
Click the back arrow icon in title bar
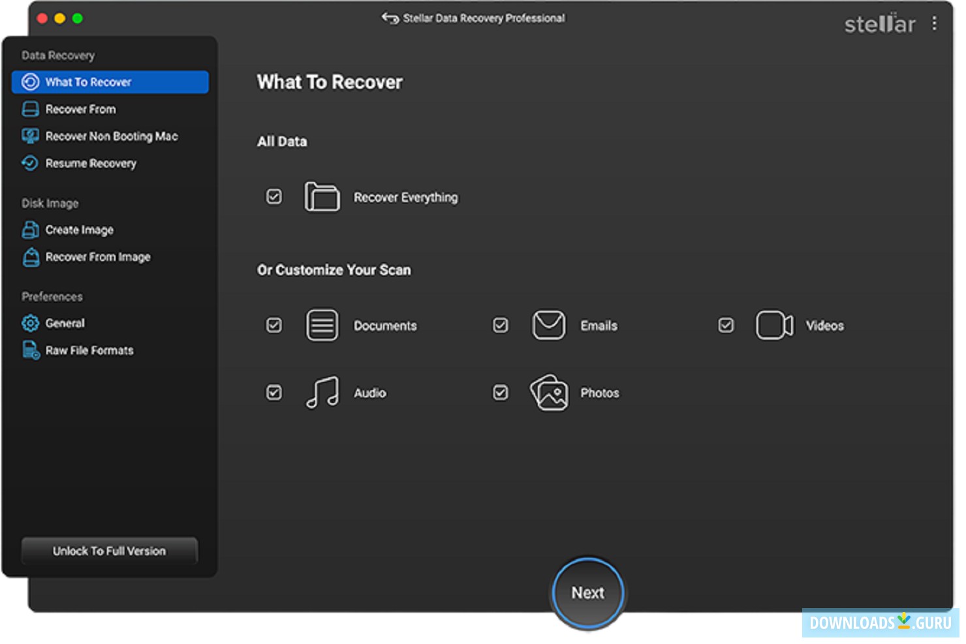coord(390,18)
